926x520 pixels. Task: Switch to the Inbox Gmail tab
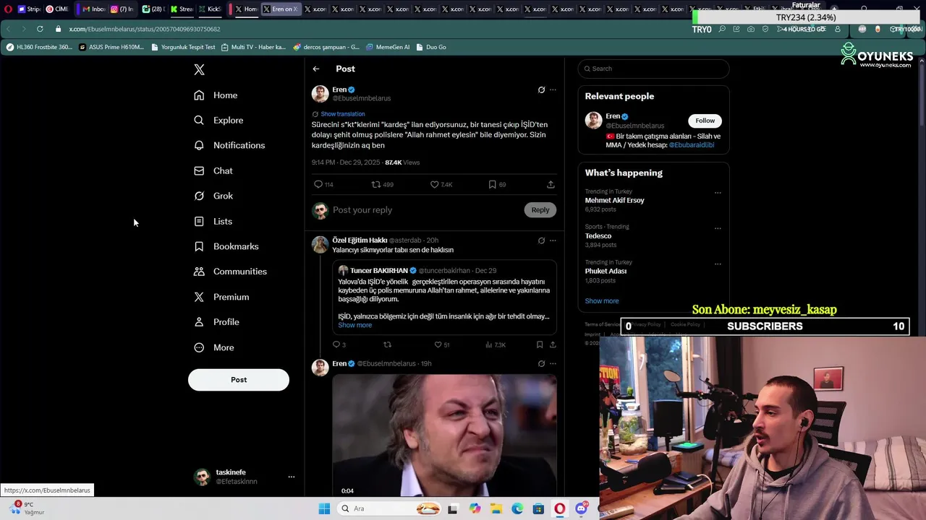coord(93,9)
